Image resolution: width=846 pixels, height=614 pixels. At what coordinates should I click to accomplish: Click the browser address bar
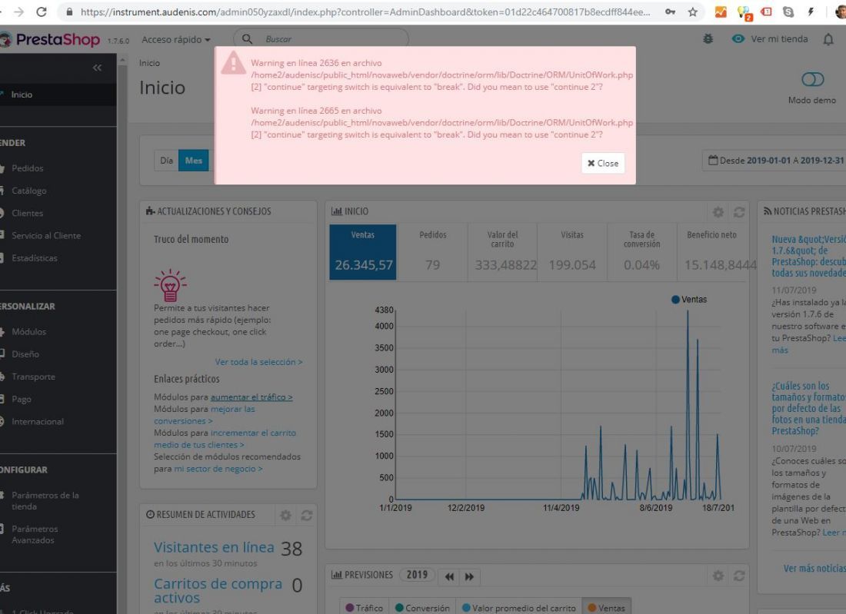(365, 12)
